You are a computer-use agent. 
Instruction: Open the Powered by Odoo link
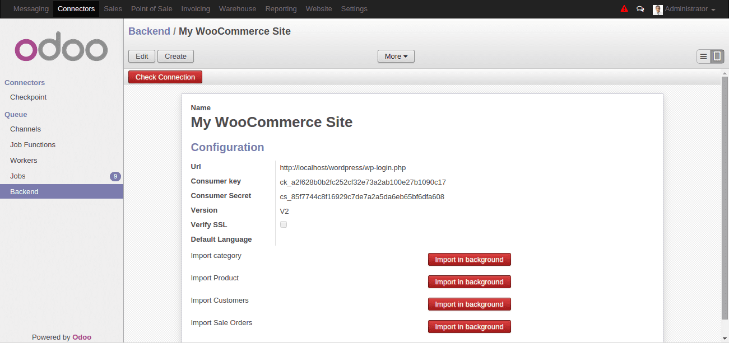(82, 337)
